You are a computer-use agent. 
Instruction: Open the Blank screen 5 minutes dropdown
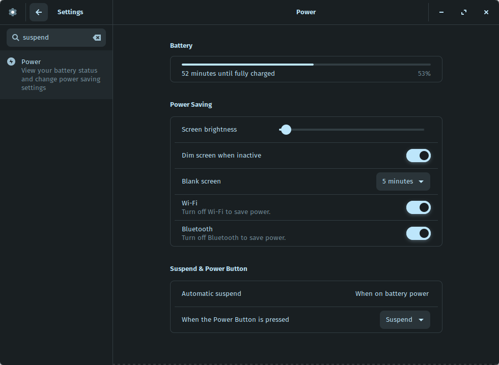coord(403,181)
